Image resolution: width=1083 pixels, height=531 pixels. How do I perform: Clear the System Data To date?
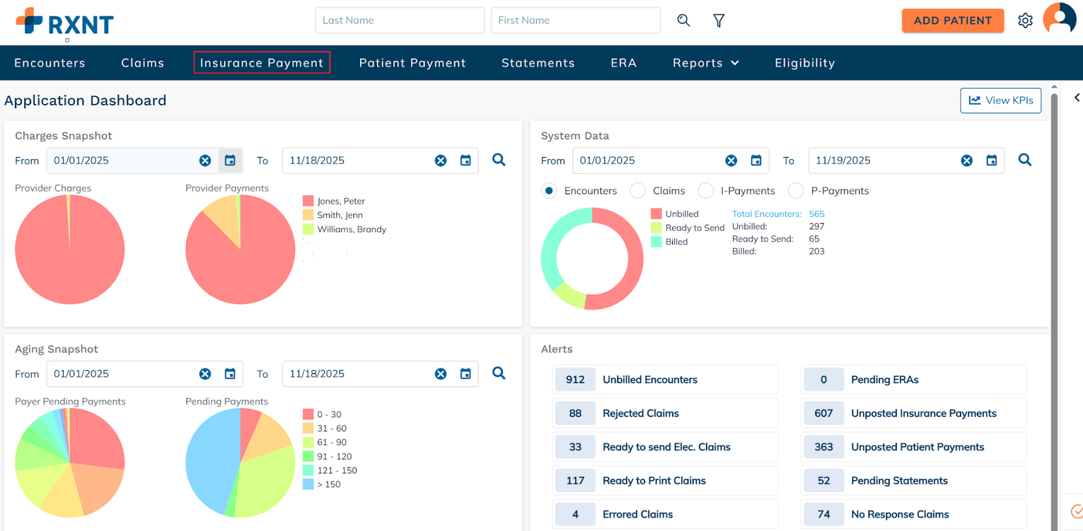point(967,161)
